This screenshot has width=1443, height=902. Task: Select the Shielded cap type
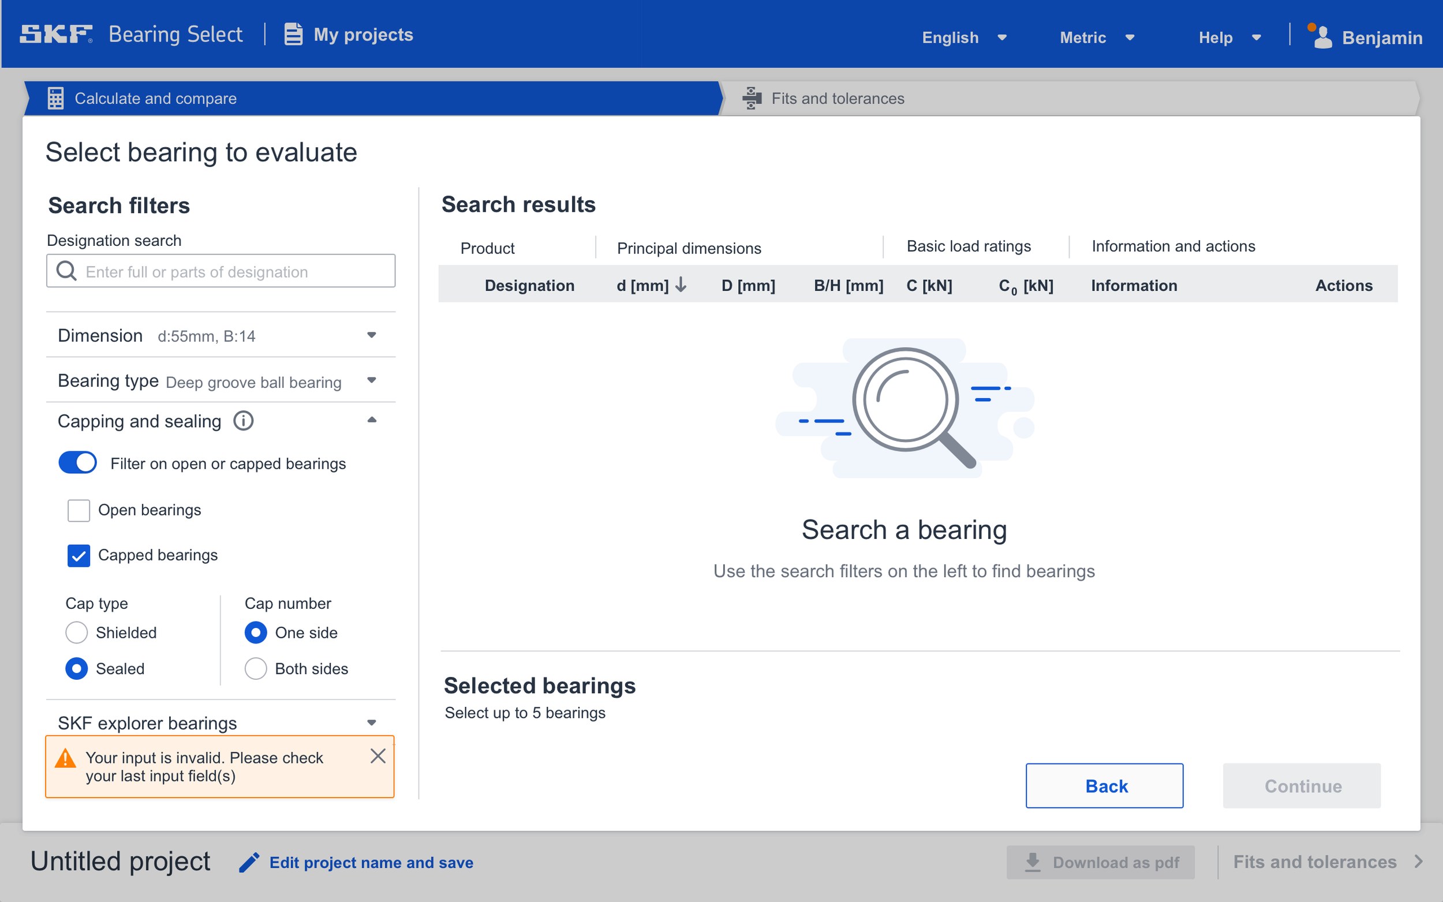(x=76, y=632)
